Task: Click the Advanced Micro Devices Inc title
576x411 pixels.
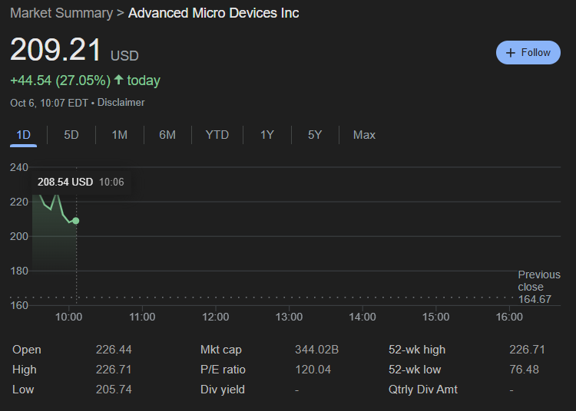Action: coord(214,13)
